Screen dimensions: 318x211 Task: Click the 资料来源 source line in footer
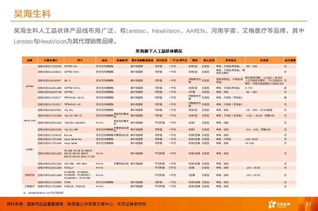[76, 204]
